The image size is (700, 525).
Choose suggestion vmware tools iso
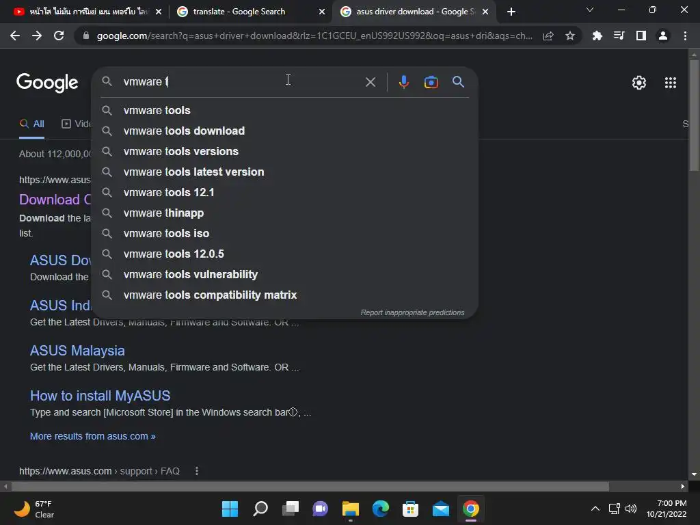285,234
